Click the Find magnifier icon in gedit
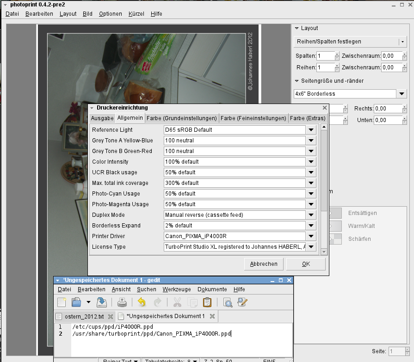This screenshot has width=414, height=362. click(x=228, y=302)
